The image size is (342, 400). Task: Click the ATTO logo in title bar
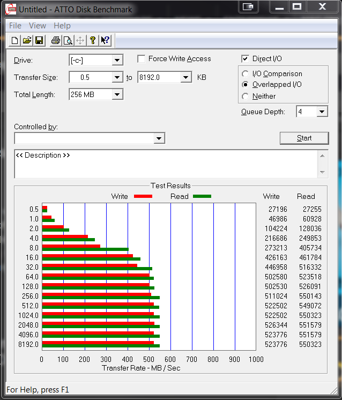(10, 9)
